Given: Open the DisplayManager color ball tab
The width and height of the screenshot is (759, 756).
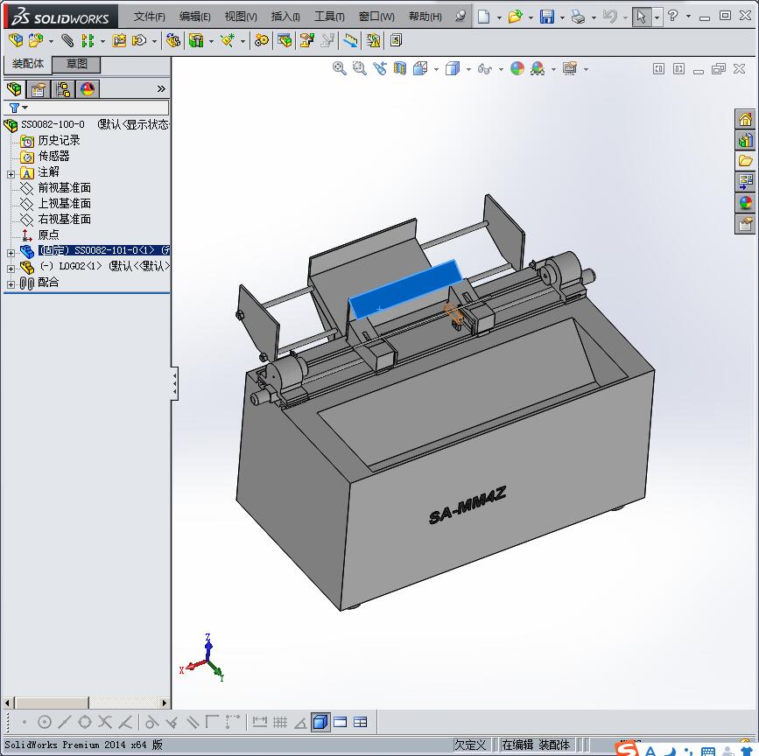Looking at the screenshot, I should click(x=88, y=89).
